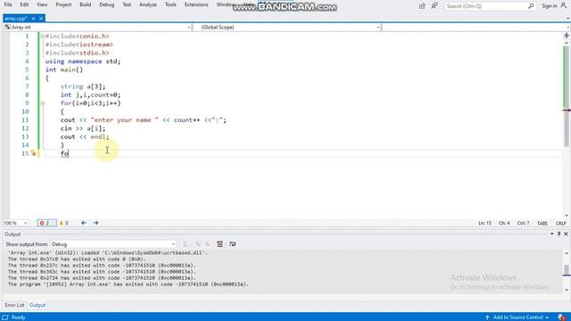Open Output window position dropdown arrow

point(552,234)
